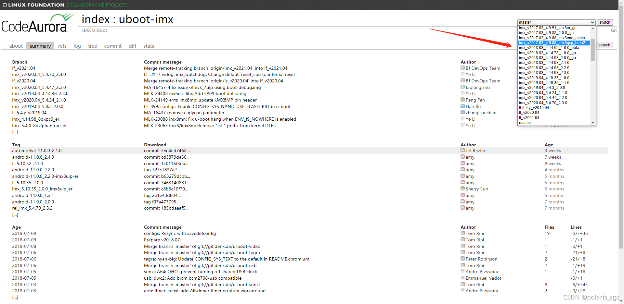Viewport: 624px width, 304px height.
Task: Open files count 19 link
Action: pyautogui.click(x=547, y=233)
